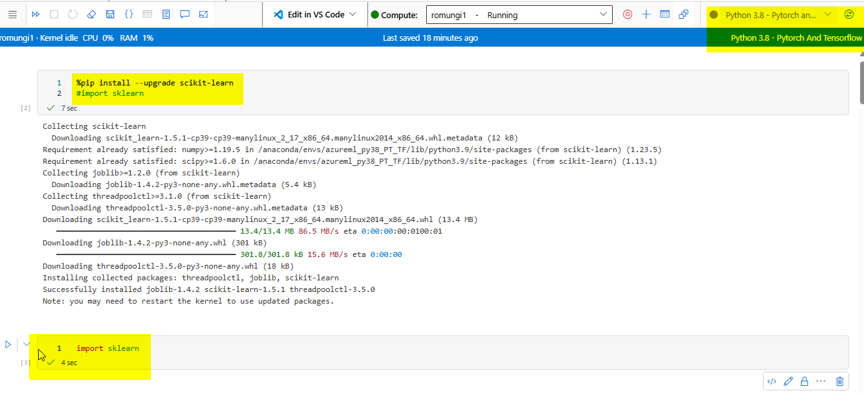The width and height of the screenshot is (864, 393).
Task: Click the 301.8/301.8 kB download progress line
Action: click(229, 254)
